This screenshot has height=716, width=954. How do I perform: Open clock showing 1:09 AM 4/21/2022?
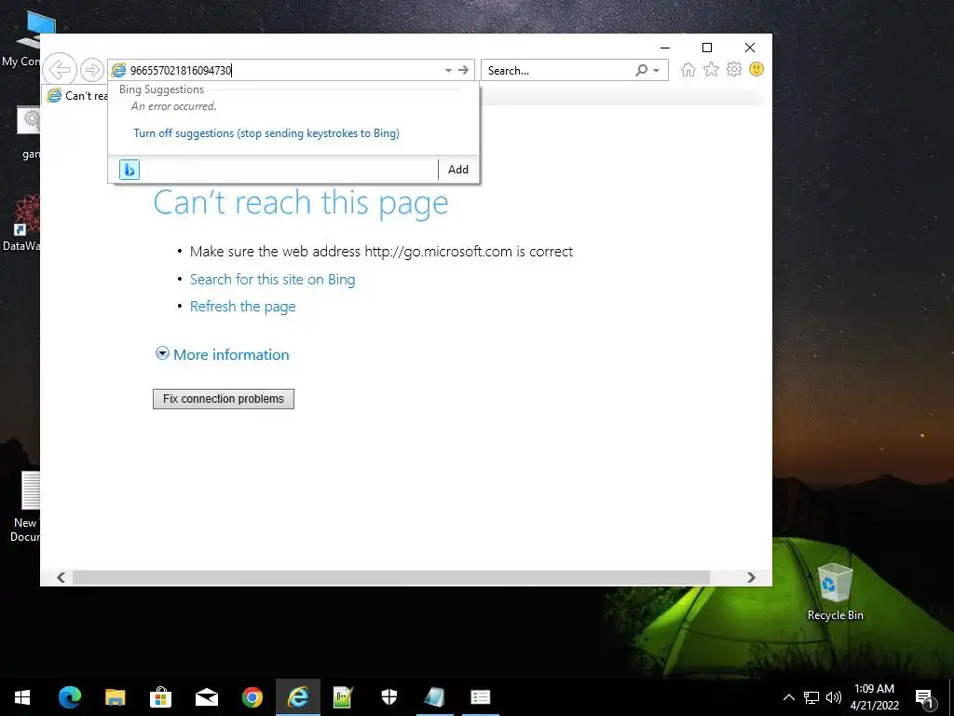874,697
